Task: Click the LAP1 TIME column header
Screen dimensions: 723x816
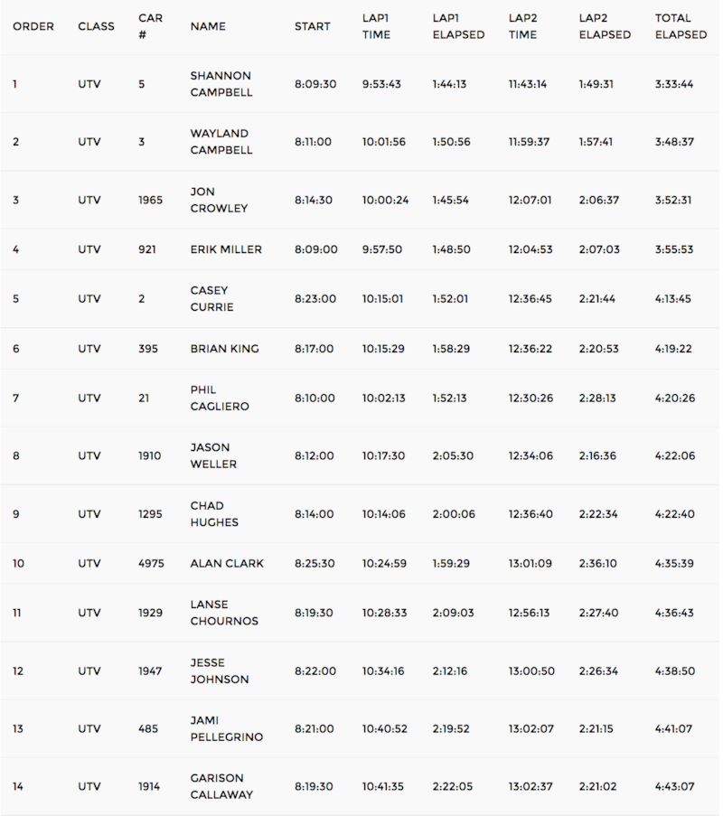Action: 376,26
